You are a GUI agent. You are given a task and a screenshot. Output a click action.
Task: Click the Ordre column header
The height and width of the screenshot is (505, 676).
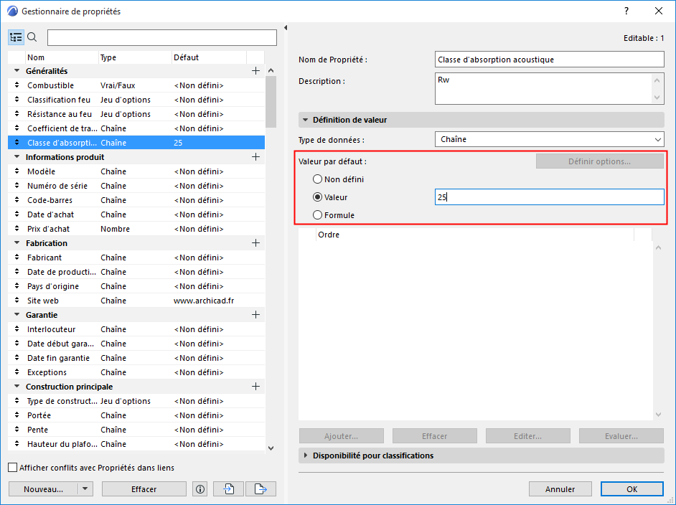pos(474,235)
